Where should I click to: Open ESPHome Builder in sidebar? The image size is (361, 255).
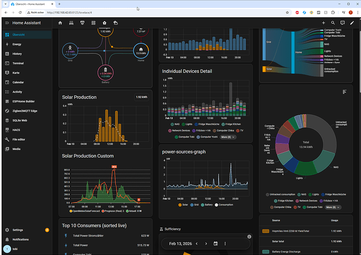pos(23,101)
